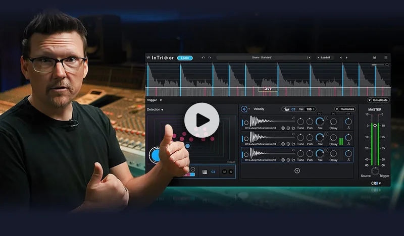Screen dimensions: 404x236
Task: Open the CR8 dropdown
Action: click(x=376, y=183)
